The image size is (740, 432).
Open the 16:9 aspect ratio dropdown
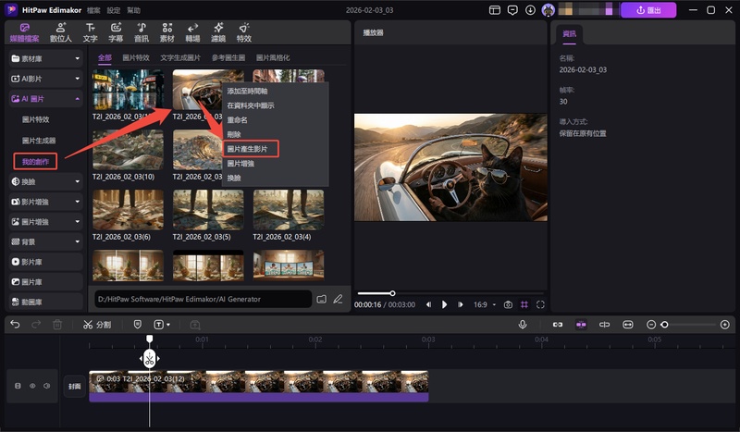coord(484,304)
